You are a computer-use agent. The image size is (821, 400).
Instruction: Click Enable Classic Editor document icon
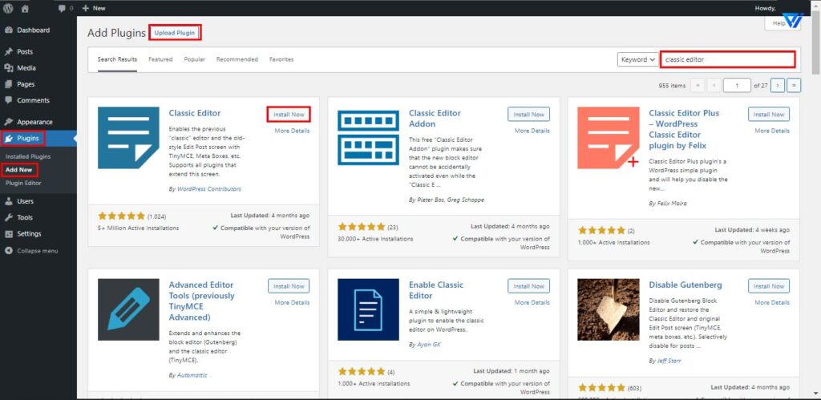369,309
